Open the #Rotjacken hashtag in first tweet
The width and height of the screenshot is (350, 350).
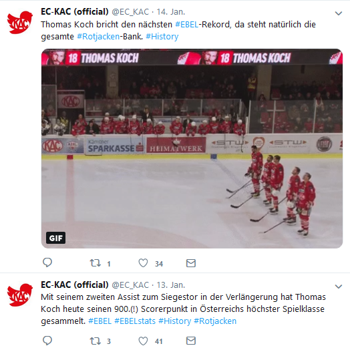click(x=98, y=36)
